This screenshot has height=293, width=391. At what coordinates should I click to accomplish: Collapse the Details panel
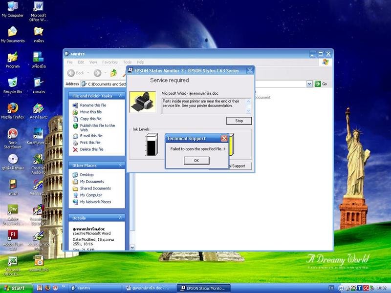pos(120,218)
